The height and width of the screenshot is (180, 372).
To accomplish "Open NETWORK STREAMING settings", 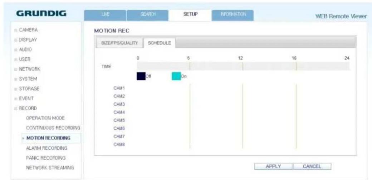I will [50, 168].
